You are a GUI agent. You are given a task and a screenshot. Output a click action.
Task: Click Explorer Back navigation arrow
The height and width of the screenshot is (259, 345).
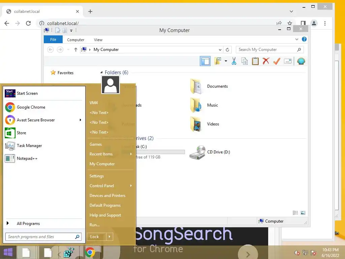tap(51, 50)
